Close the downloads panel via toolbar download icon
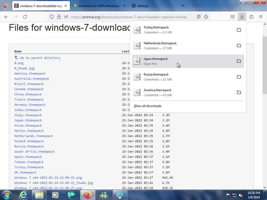This screenshot has height=200, width=267. (242, 17)
